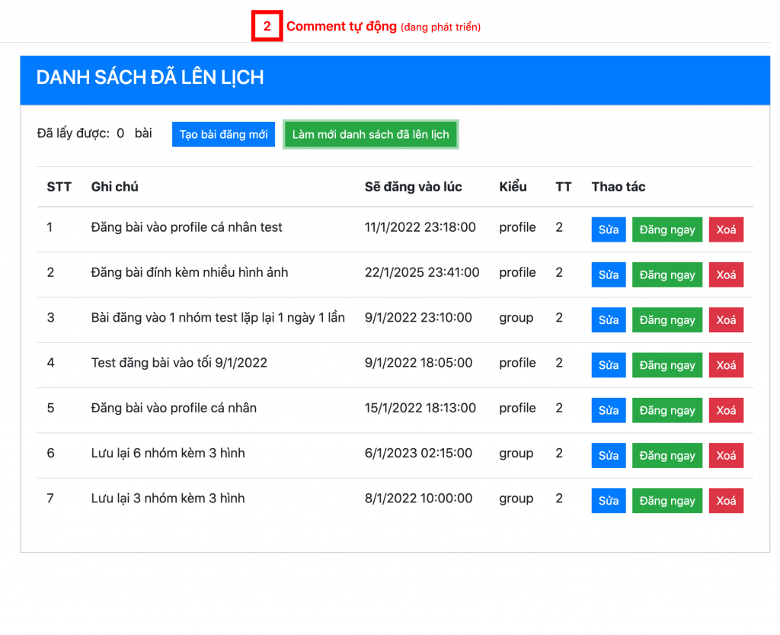Click the date '15/1/2022 18:13:00'
780x635 pixels.
coord(420,408)
